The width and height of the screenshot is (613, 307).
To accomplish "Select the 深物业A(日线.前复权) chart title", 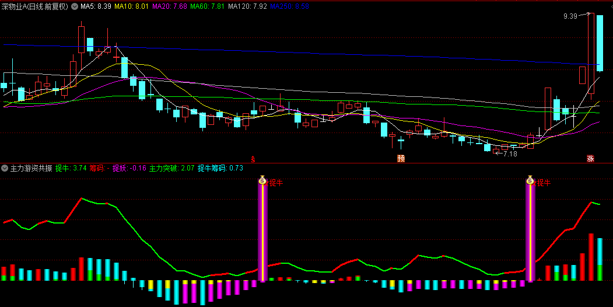I will click(35, 6).
